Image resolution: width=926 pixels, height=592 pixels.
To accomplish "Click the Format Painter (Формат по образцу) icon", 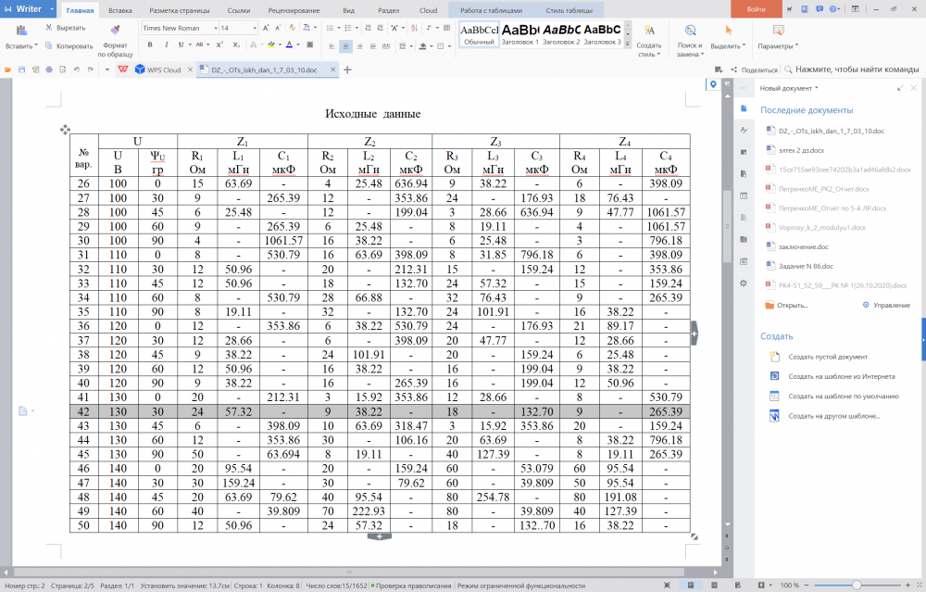I will point(115,31).
